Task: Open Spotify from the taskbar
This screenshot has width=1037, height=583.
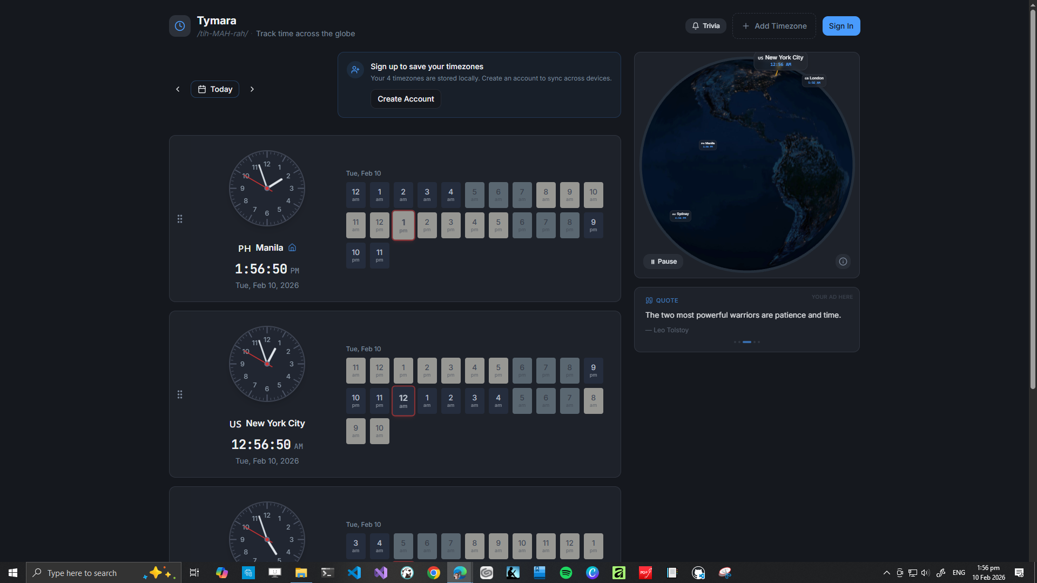Action: (565, 573)
